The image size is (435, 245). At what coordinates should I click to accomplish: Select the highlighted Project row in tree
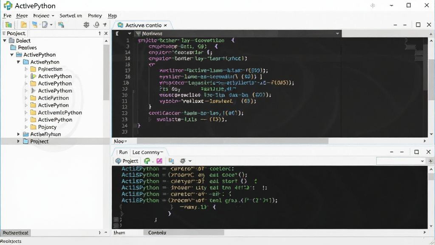pos(55,141)
